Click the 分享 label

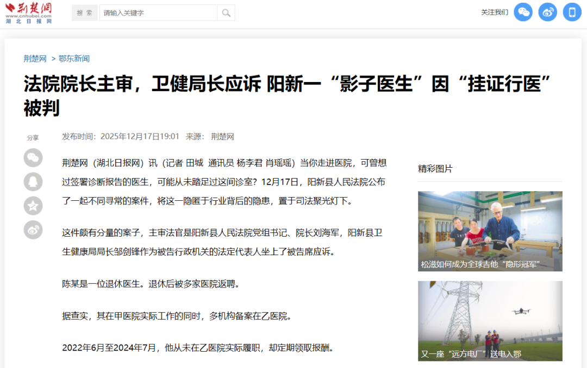[x=33, y=138]
